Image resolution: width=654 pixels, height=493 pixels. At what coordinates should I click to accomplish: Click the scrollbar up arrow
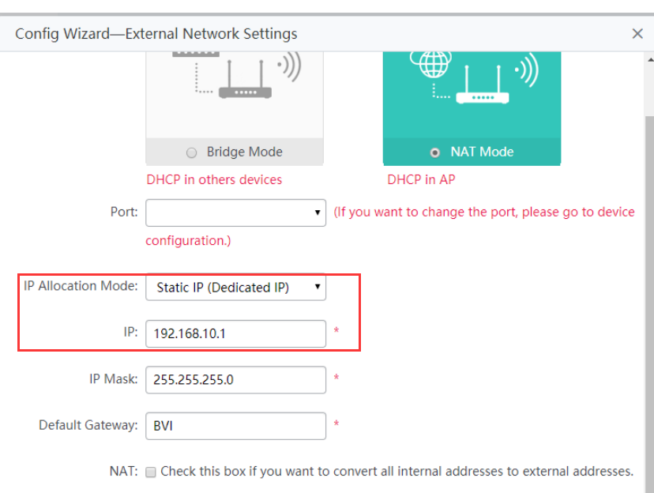click(650, 59)
